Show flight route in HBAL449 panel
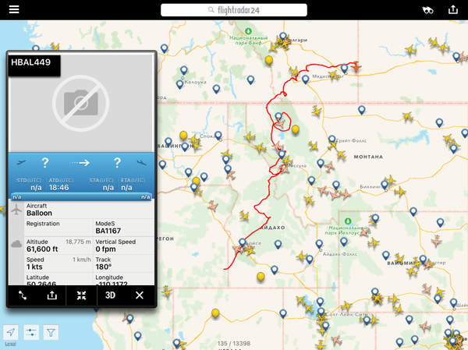Viewport: 468px width, 350px height. point(23,295)
